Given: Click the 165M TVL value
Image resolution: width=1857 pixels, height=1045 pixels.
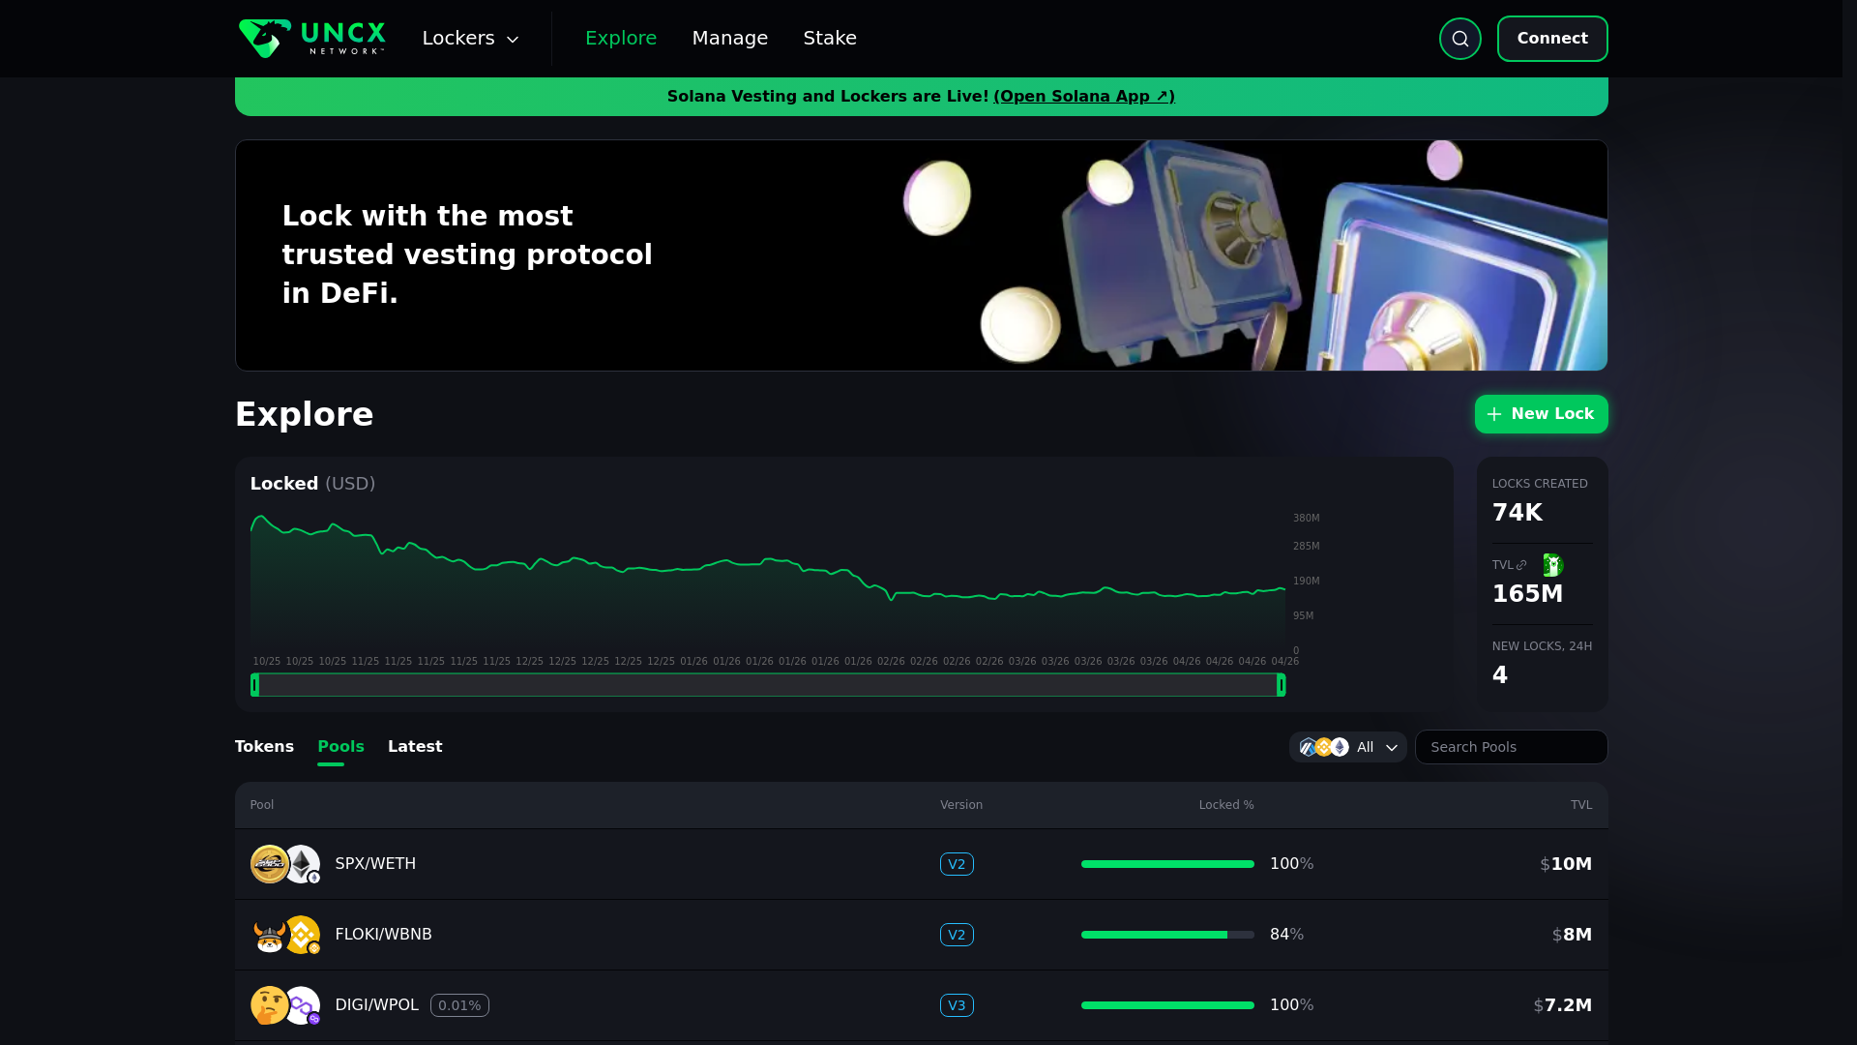Looking at the screenshot, I should pyautogui.click(x=1527, y=594).
